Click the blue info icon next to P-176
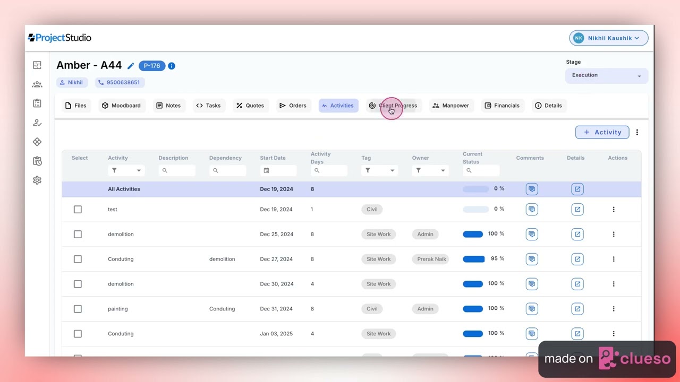 point(172,66)
